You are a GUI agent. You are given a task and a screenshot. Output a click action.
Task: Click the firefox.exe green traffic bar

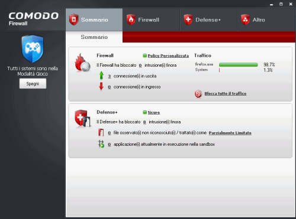(239, 65)
